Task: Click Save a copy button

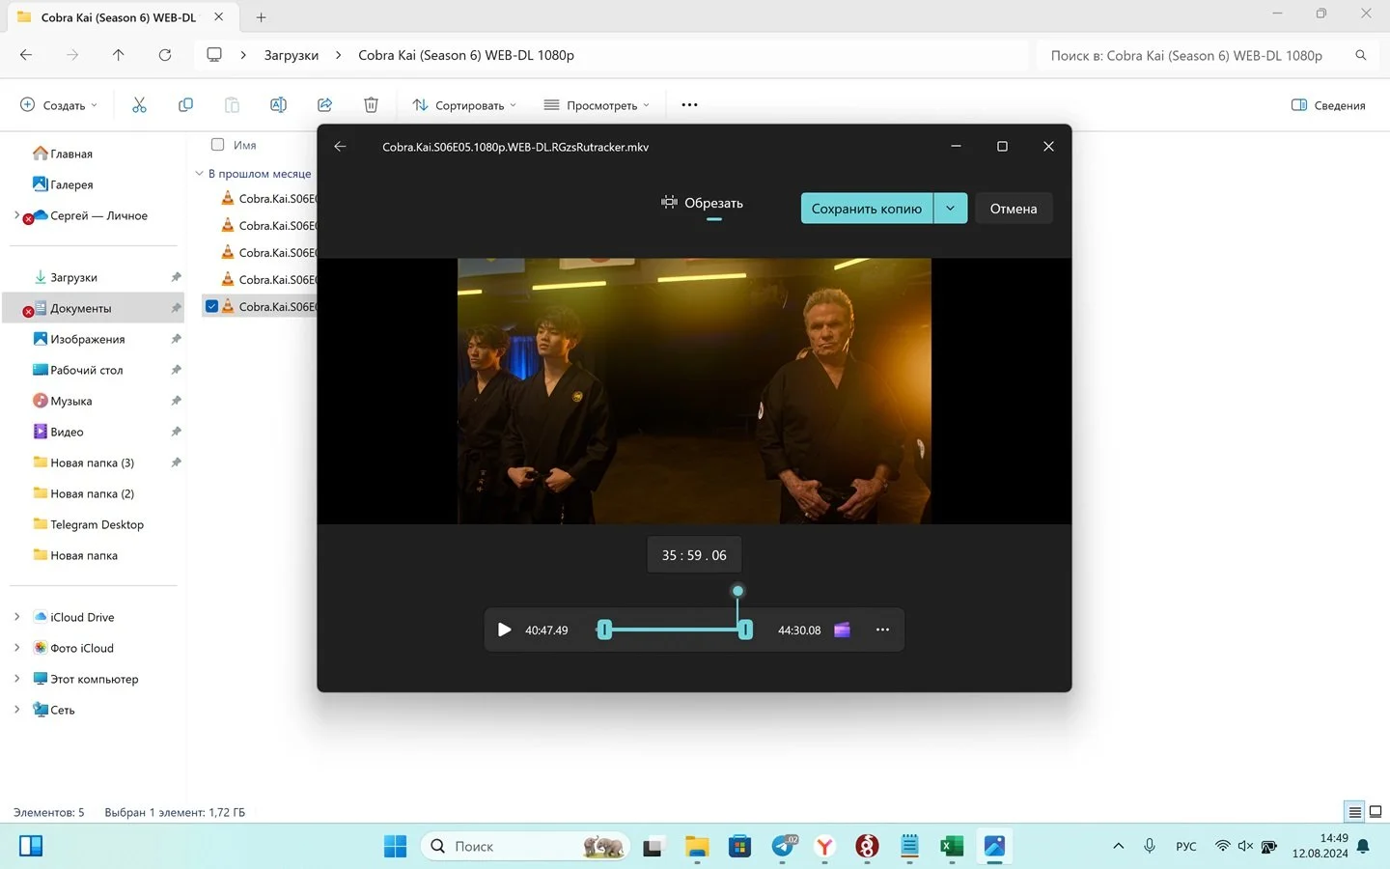Action: (x=867, y=209)
